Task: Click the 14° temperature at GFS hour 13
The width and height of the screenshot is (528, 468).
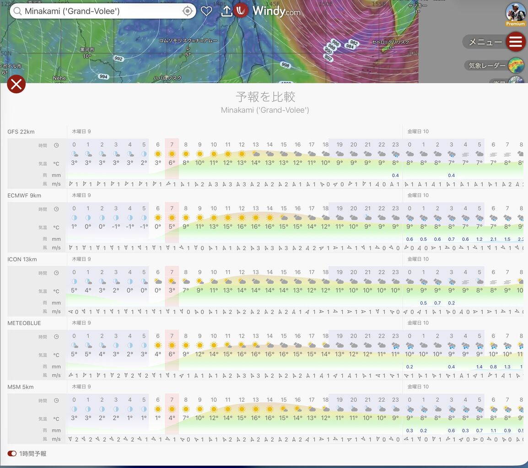Action: pyautogui.click(x=256, y=163)
